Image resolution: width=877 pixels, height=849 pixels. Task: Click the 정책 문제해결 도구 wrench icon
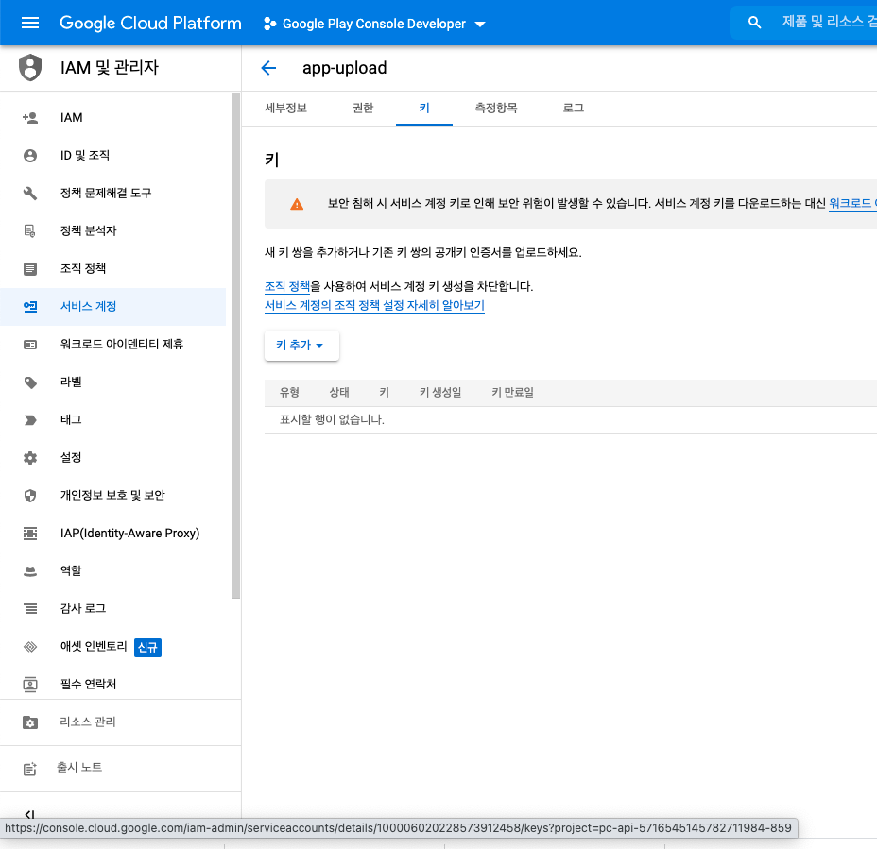click(x=30, y=194)
